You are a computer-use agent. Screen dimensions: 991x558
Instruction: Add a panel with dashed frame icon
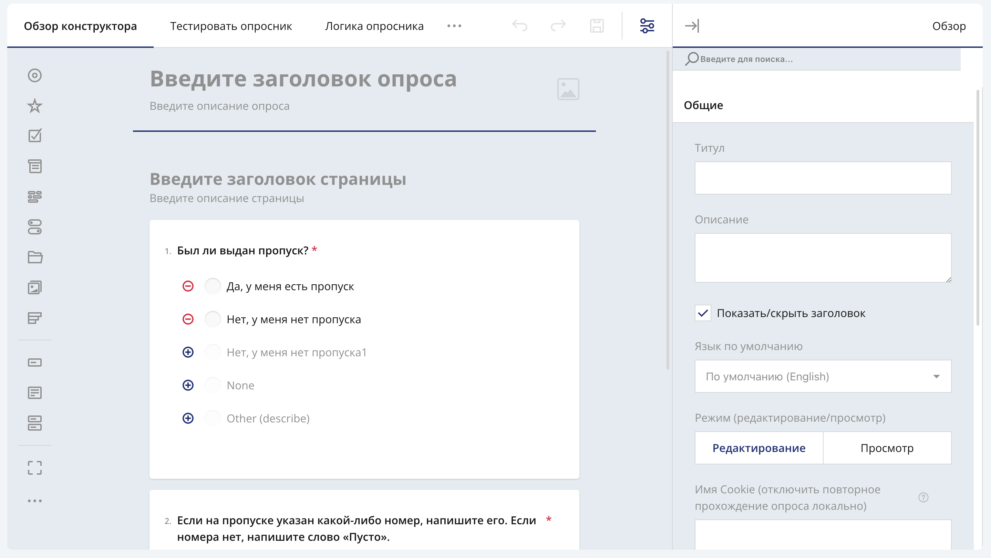coord(35,468)
